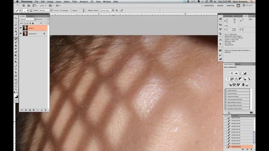Switch to Painting workspace
This screenshot has height=151, width=269.
(230, 5)
